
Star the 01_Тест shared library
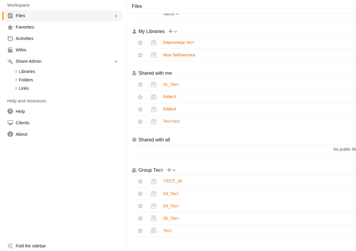[140, 84]
